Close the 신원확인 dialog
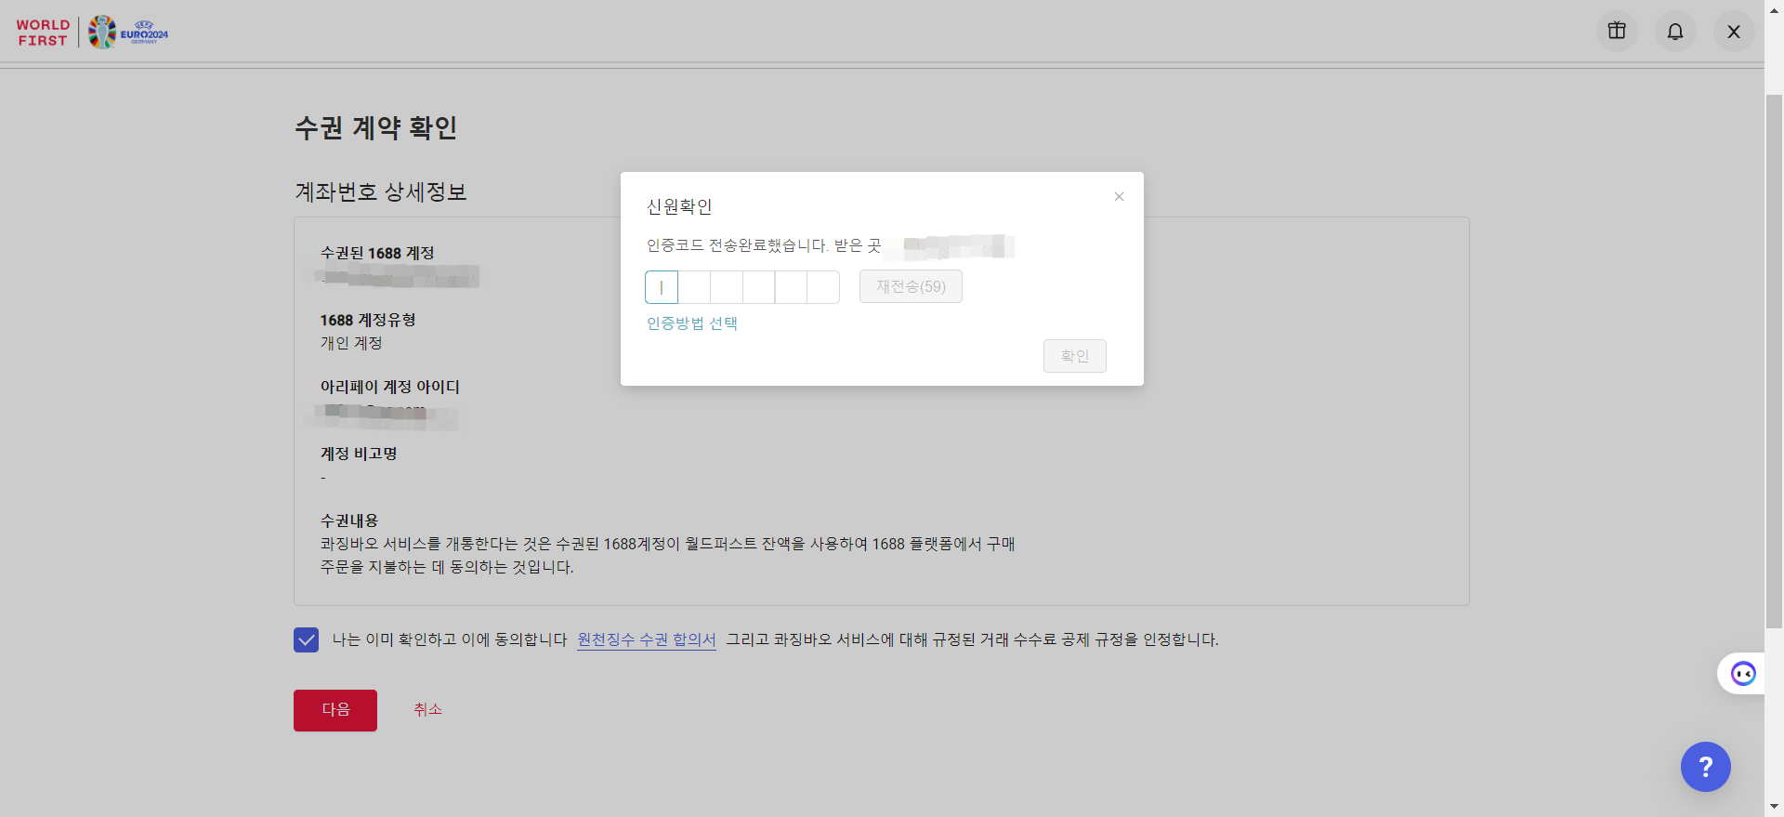Screen dimensions: 1784x817 1119,196
